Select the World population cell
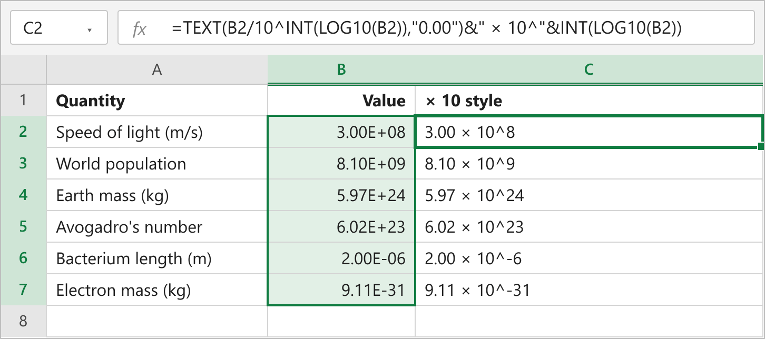765x339 pixels. pos(157,163)
